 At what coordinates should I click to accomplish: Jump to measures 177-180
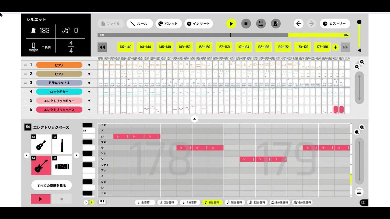[322, 47]
